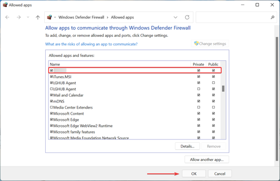
Task: Uncheck the iTunes.MSI app checkbox
Action: [x=51, y=77]
